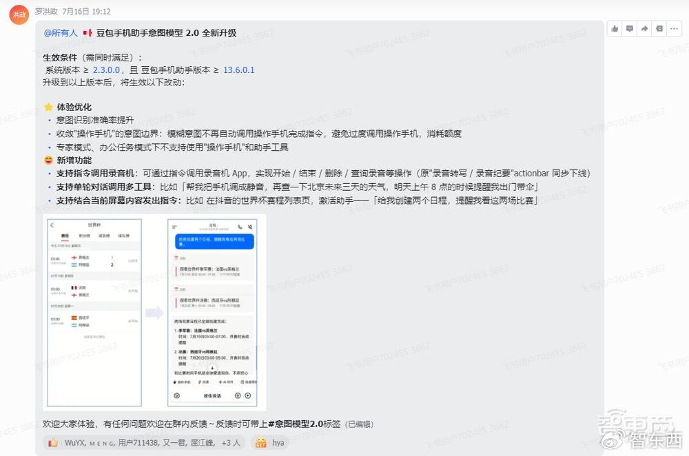Select the bullet starting 收敛"操作手机"的意图边界
Viewport: 689px width, 456px height.
259,134
